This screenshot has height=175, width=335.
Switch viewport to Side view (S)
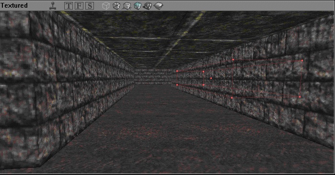[x=90, y=6]
